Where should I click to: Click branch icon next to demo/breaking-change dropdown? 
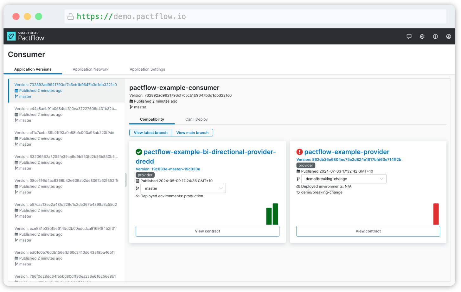coord(298,179)
